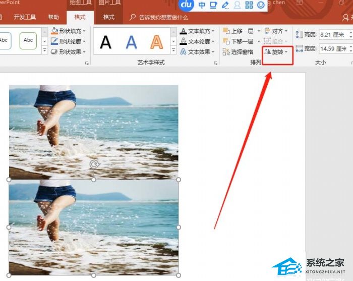
Task: Click 下移一层 send backward button
Action: pos(239,41)
